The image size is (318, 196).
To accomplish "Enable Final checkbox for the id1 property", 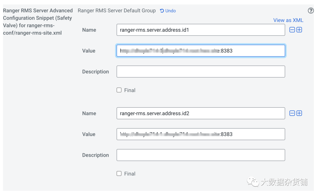I will pos(119,90).
